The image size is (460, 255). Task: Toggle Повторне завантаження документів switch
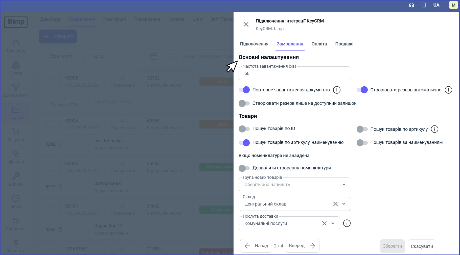[244, 90]
